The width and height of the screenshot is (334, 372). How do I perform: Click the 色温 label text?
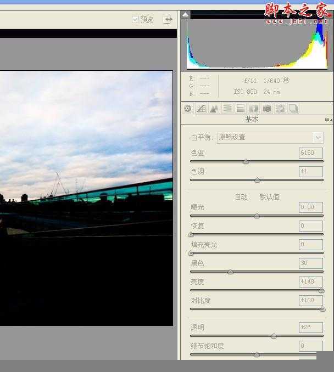(197, 153)
